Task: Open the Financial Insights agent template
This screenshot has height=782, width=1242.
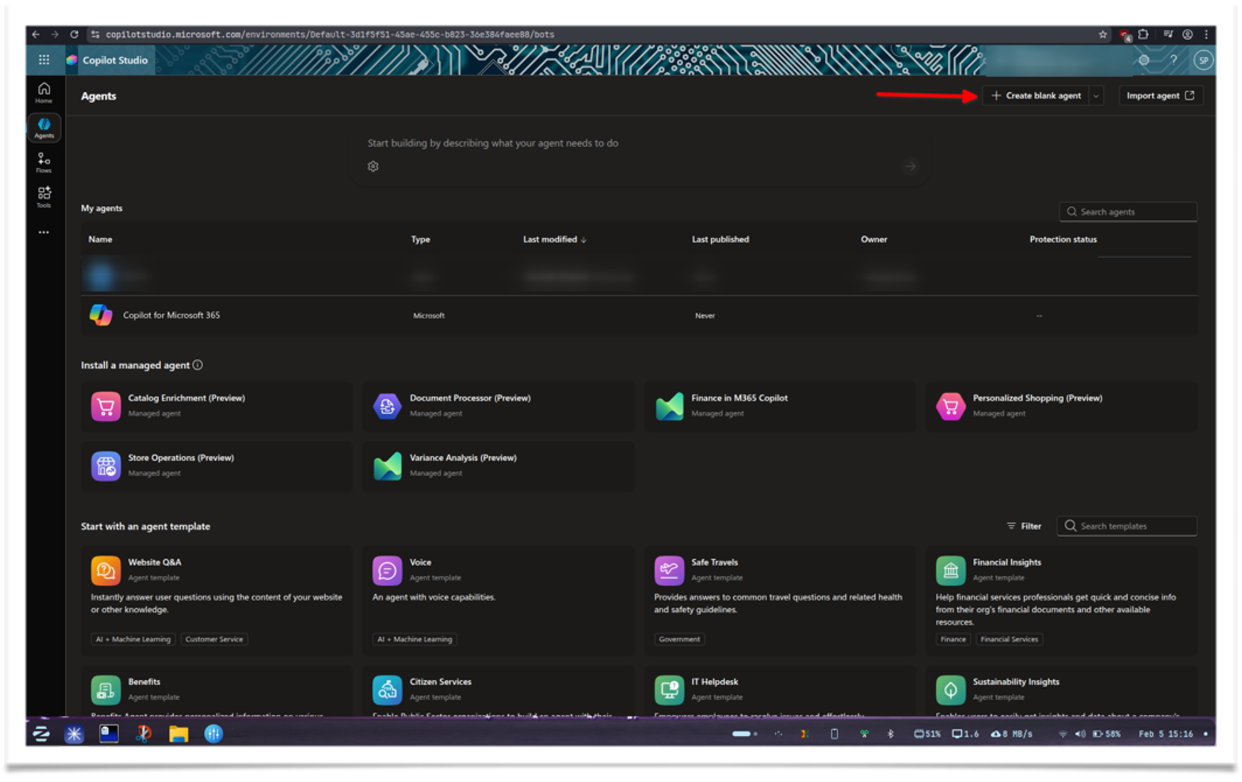Action: (1007, 562)
